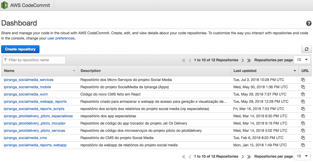Open bottom Repositories per page dropdown
The image size is (313, 162).
[x=302, y=156]
